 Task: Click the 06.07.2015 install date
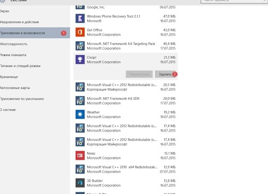click(x=168, y=7)
